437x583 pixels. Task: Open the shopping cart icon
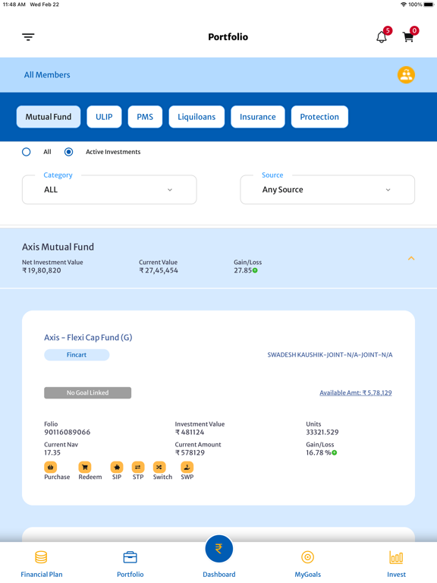click(408, 36)
